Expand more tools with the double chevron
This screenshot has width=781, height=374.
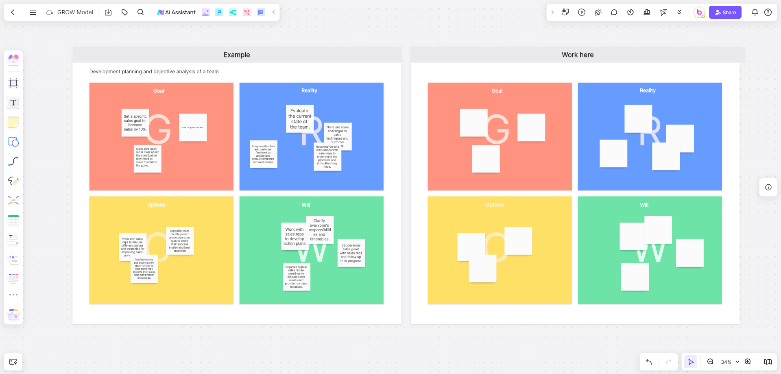click(679, 12)
